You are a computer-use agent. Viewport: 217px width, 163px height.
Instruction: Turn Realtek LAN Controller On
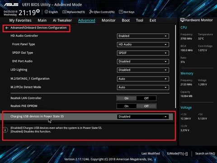(127, 98)
